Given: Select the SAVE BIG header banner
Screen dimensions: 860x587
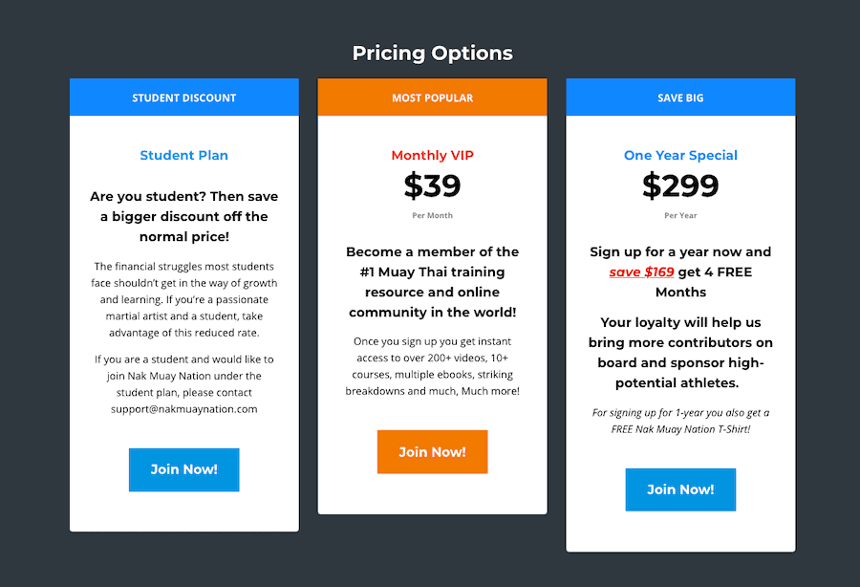Looking at the screenshot, I should click(680, 98).
